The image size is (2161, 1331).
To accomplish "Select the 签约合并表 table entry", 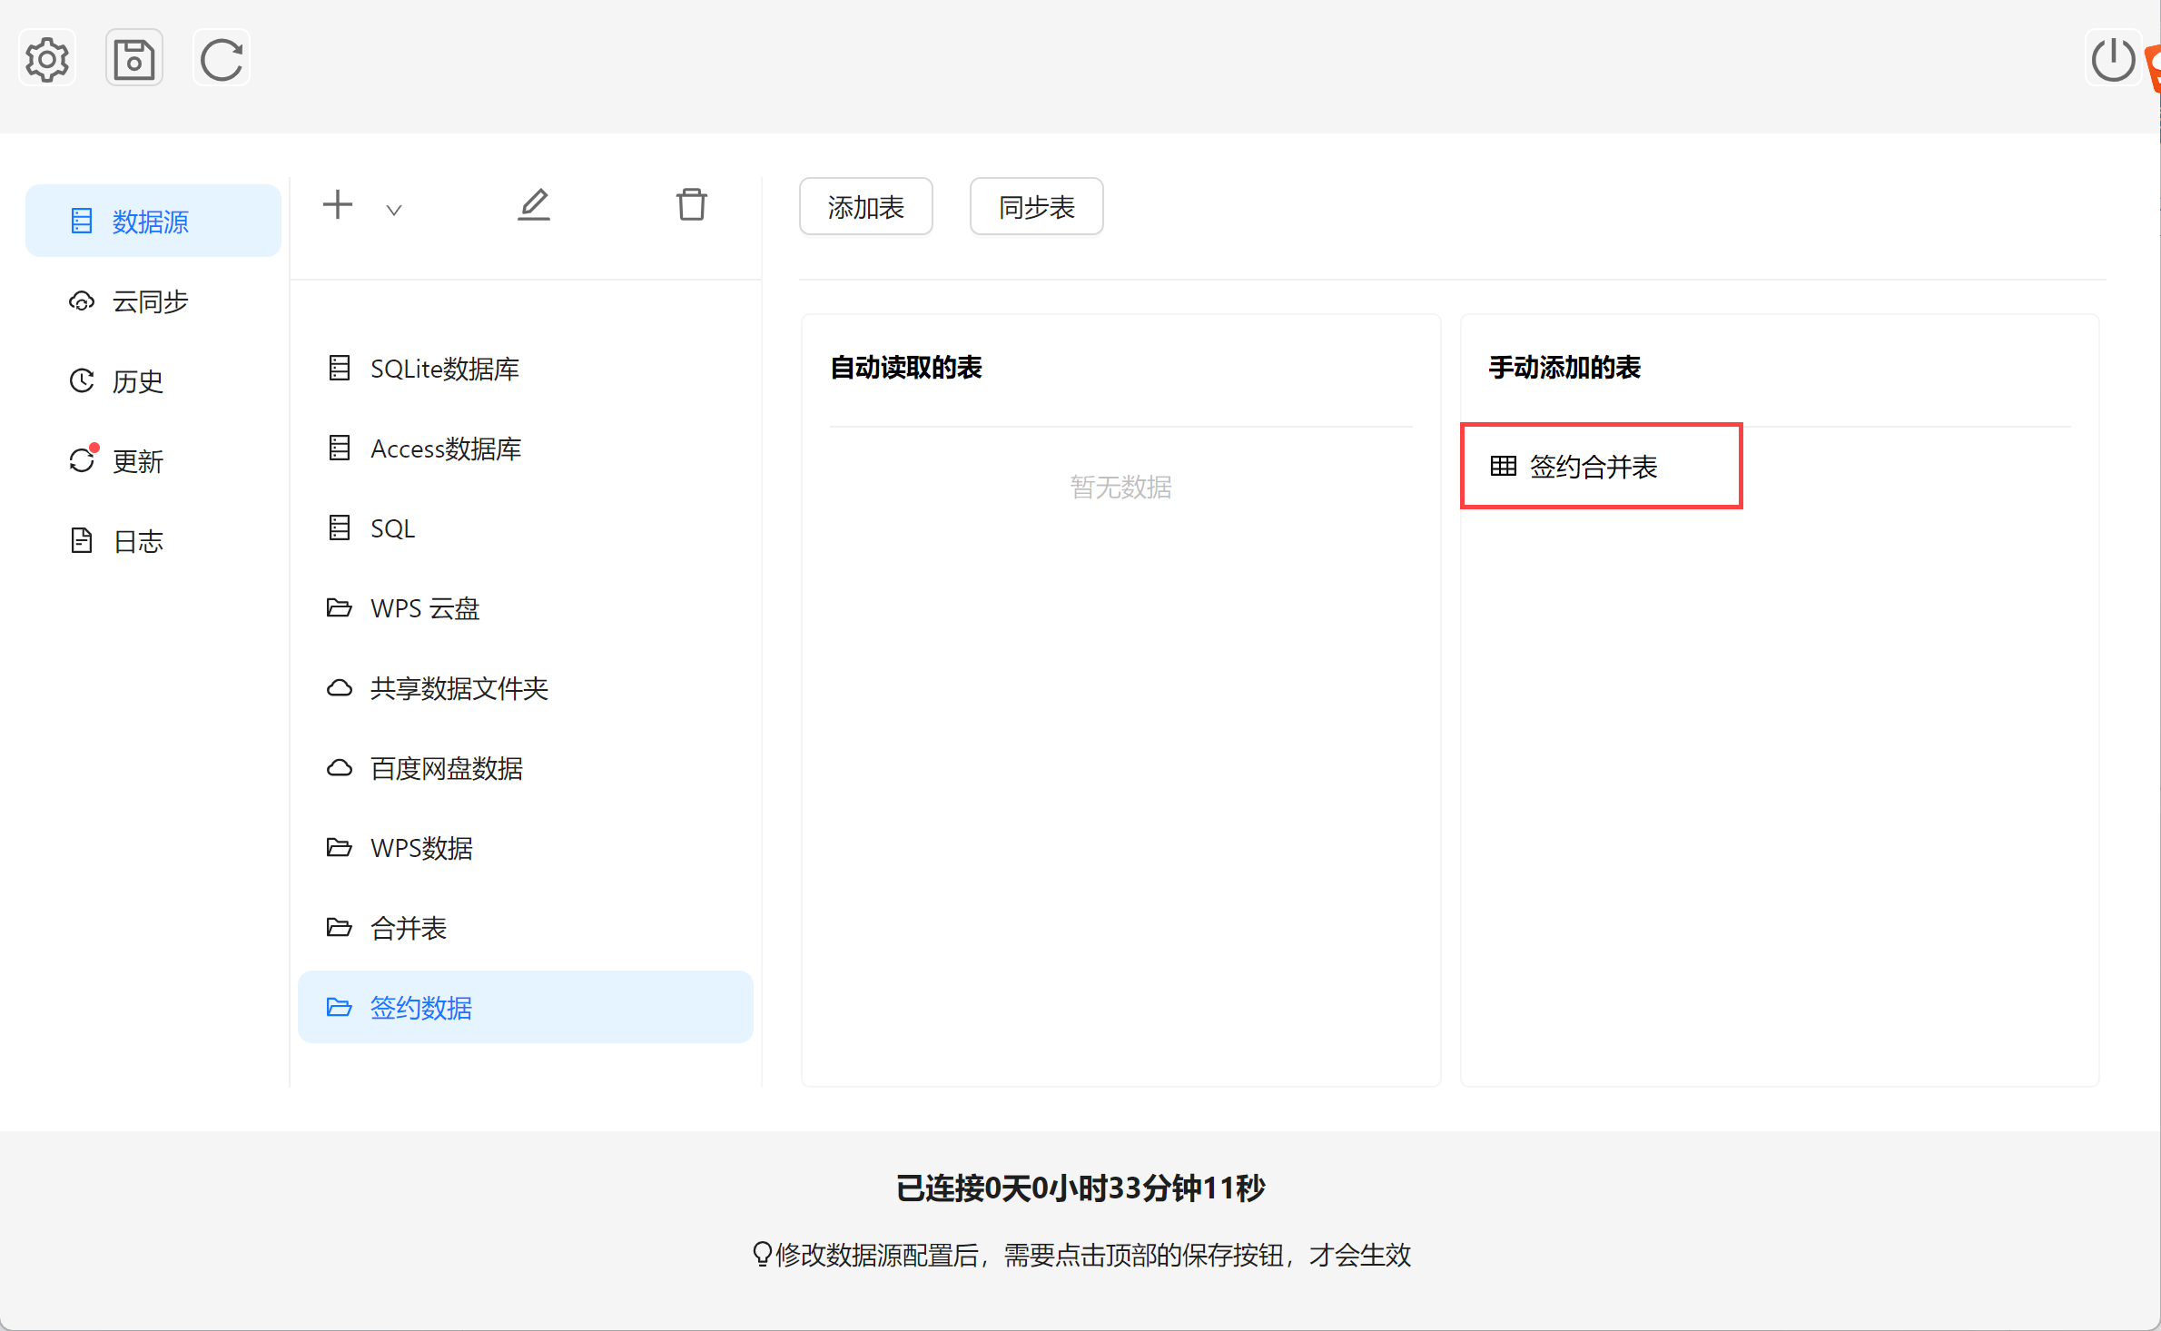I will [x=1593, y=467].
